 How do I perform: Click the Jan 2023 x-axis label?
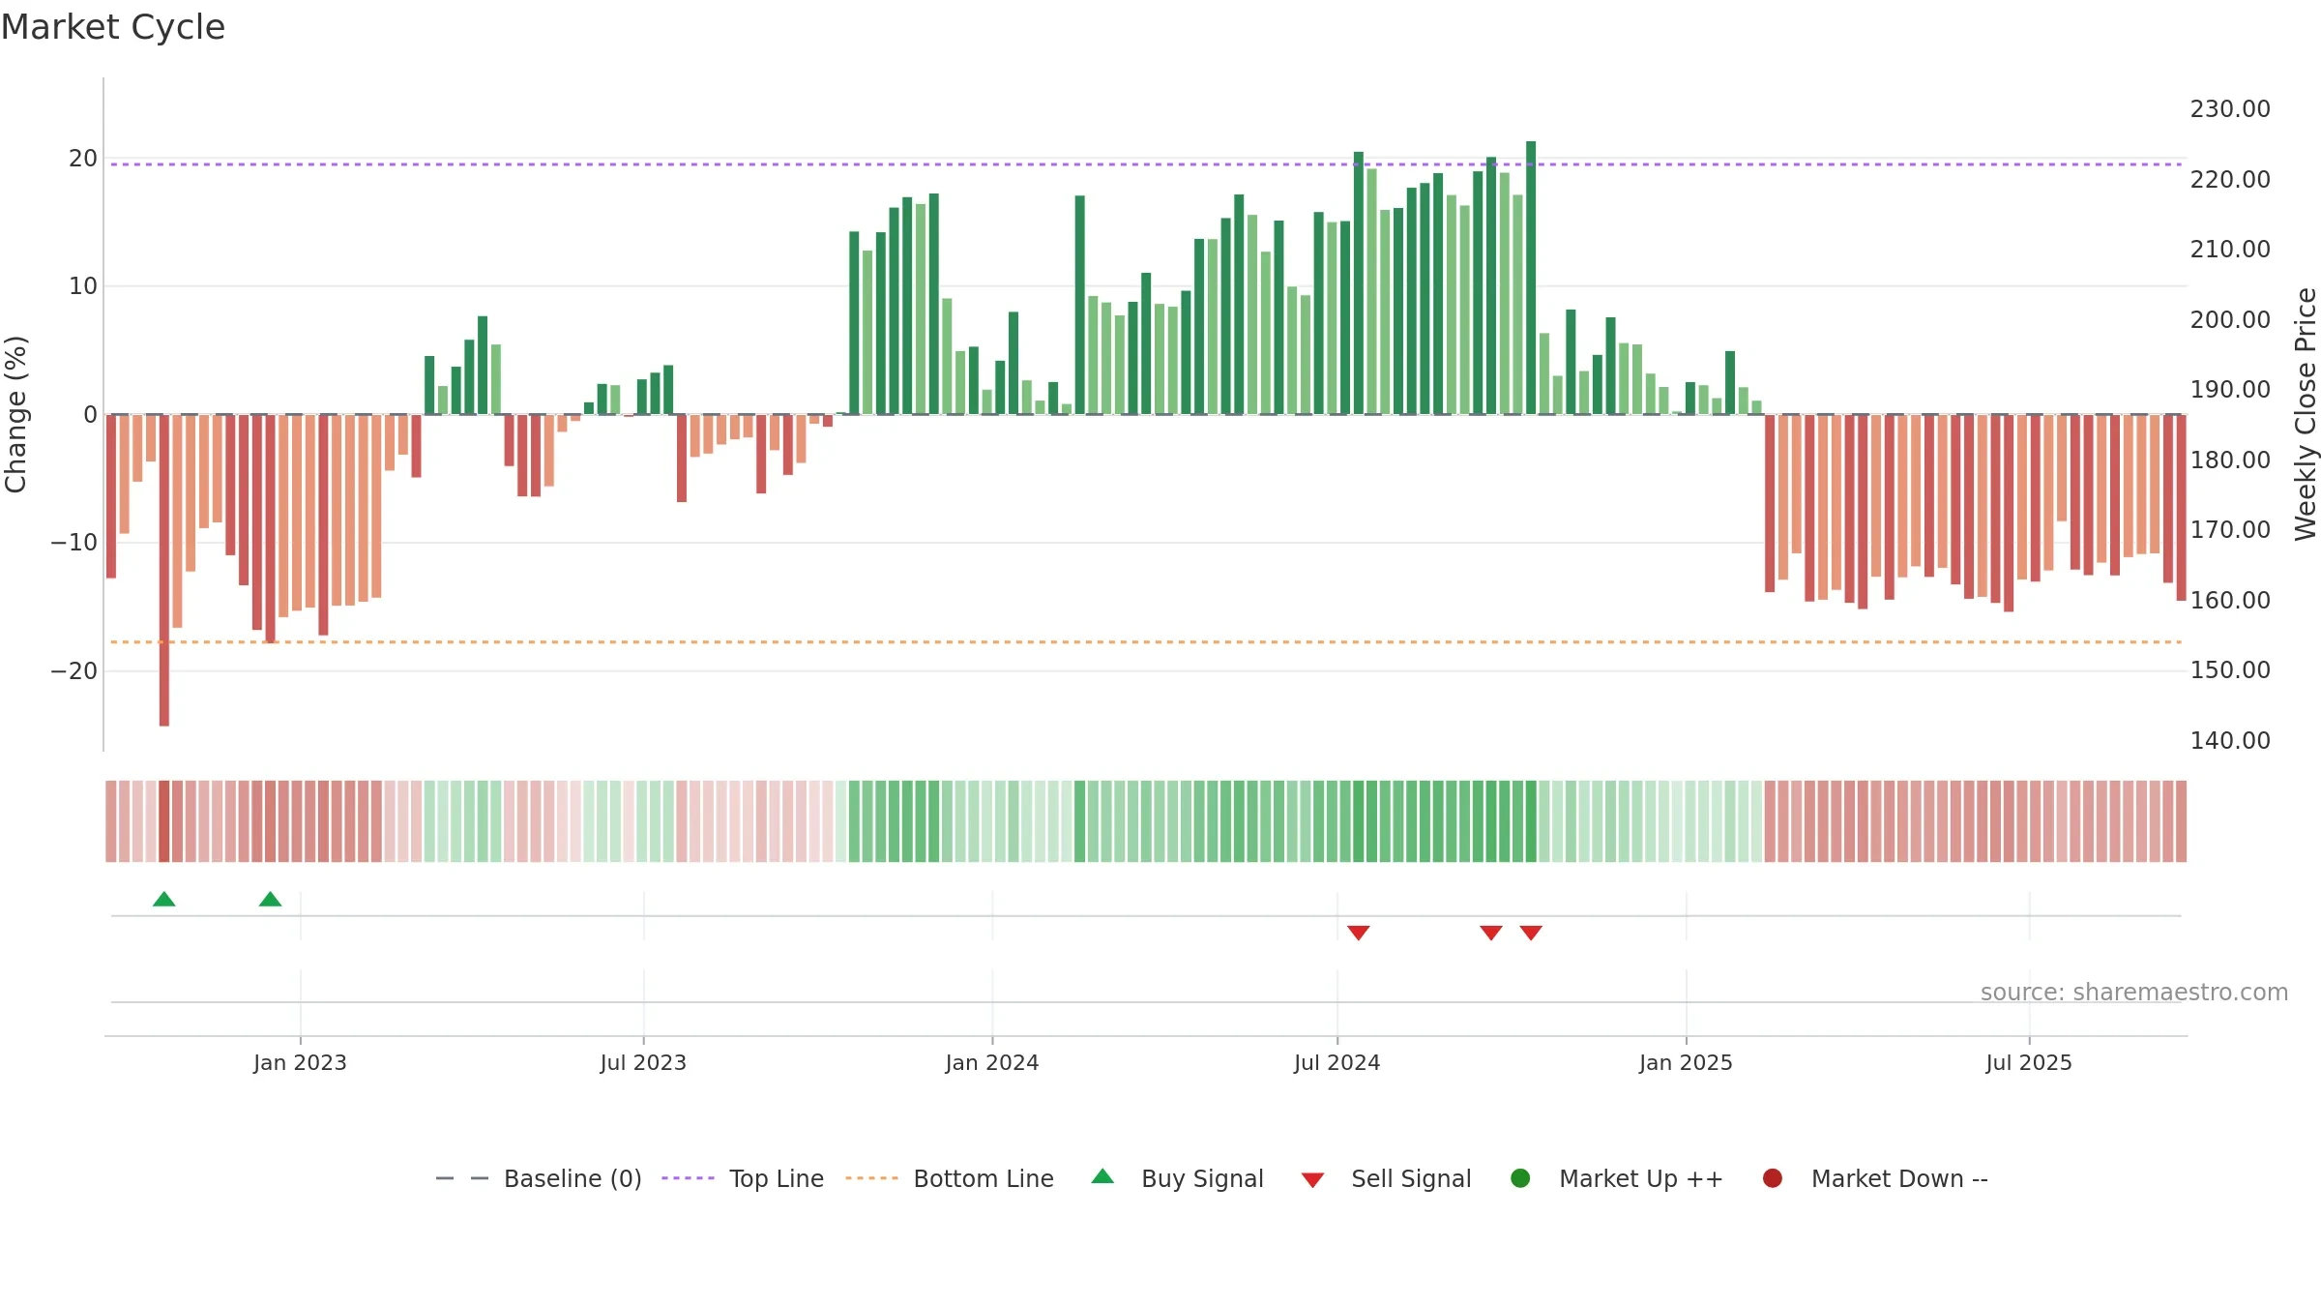point(300,1062)
